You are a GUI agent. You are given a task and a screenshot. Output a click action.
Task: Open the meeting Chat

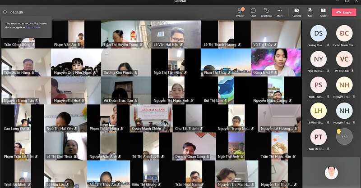coord(253,12)
